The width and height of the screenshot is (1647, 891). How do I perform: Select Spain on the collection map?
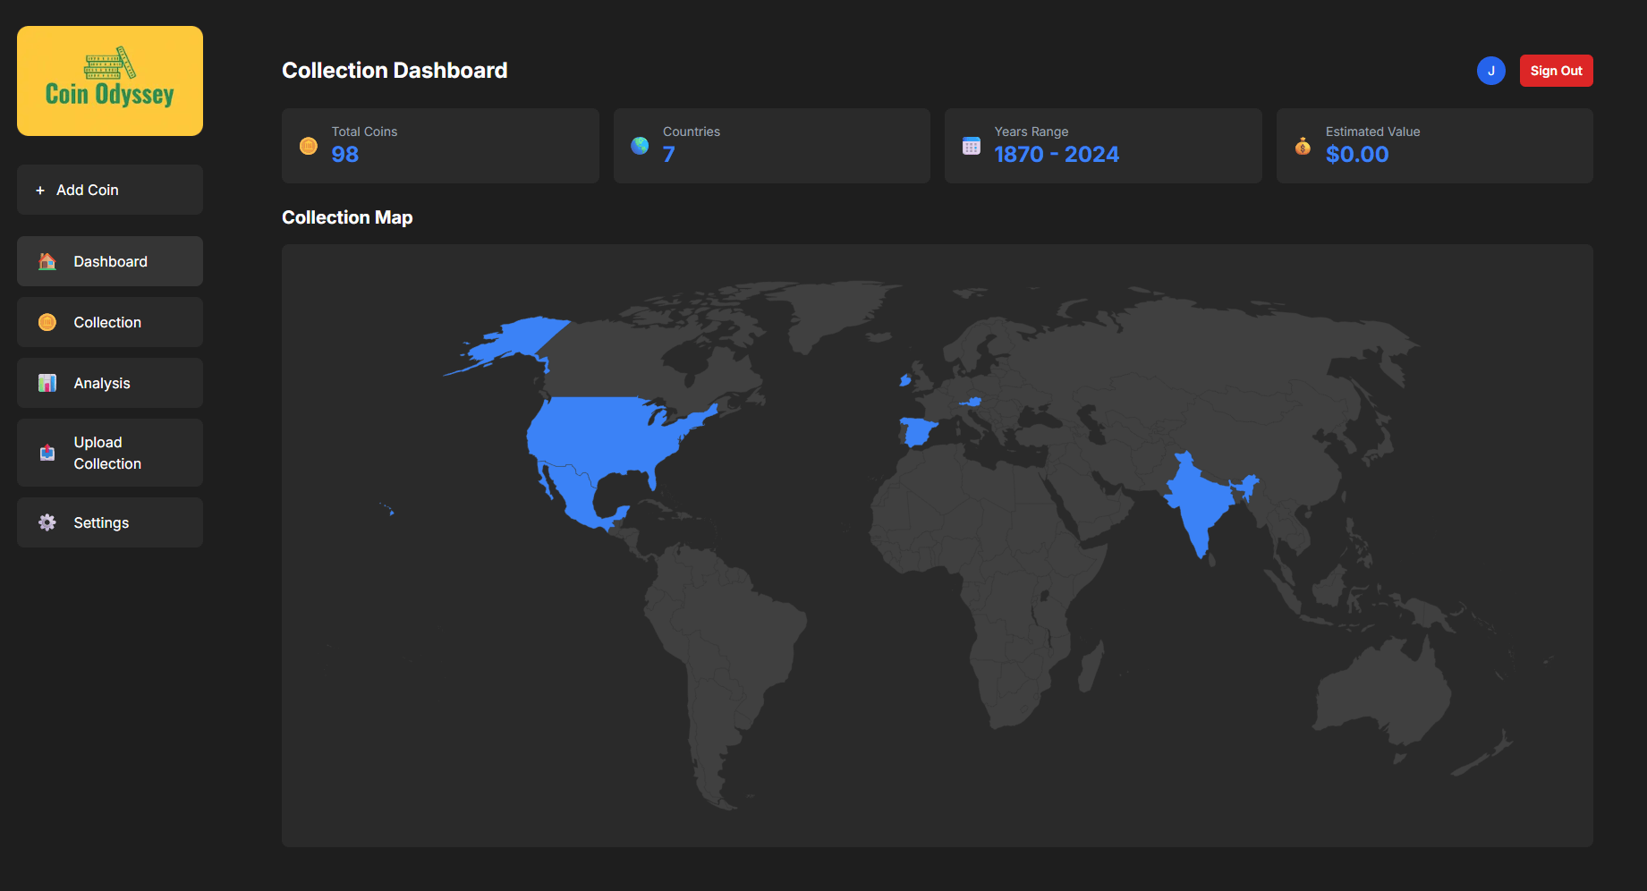[x=917, y=429]
